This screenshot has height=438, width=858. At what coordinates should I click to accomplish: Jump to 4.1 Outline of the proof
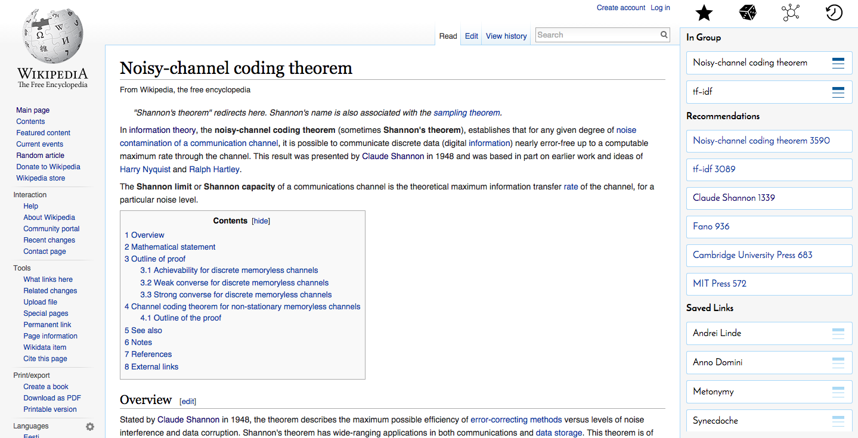click(181, 318)
